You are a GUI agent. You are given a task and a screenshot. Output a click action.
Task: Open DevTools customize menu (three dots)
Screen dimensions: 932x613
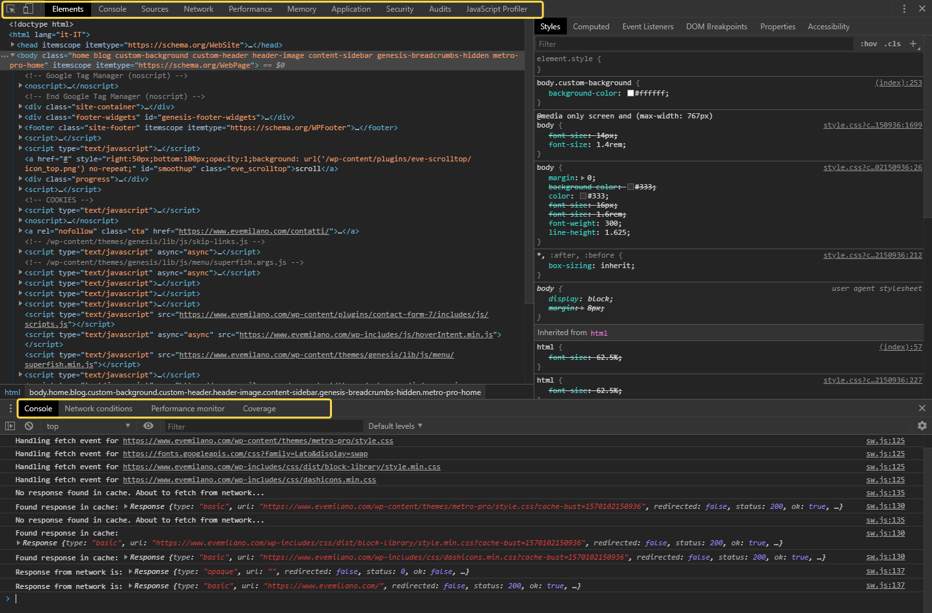[904, 8]
